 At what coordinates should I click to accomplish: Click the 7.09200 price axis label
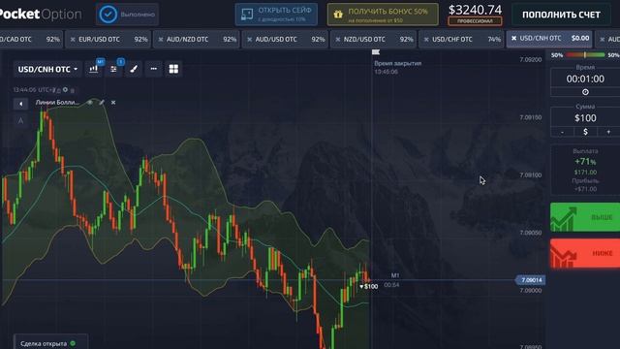pos(531,60)
